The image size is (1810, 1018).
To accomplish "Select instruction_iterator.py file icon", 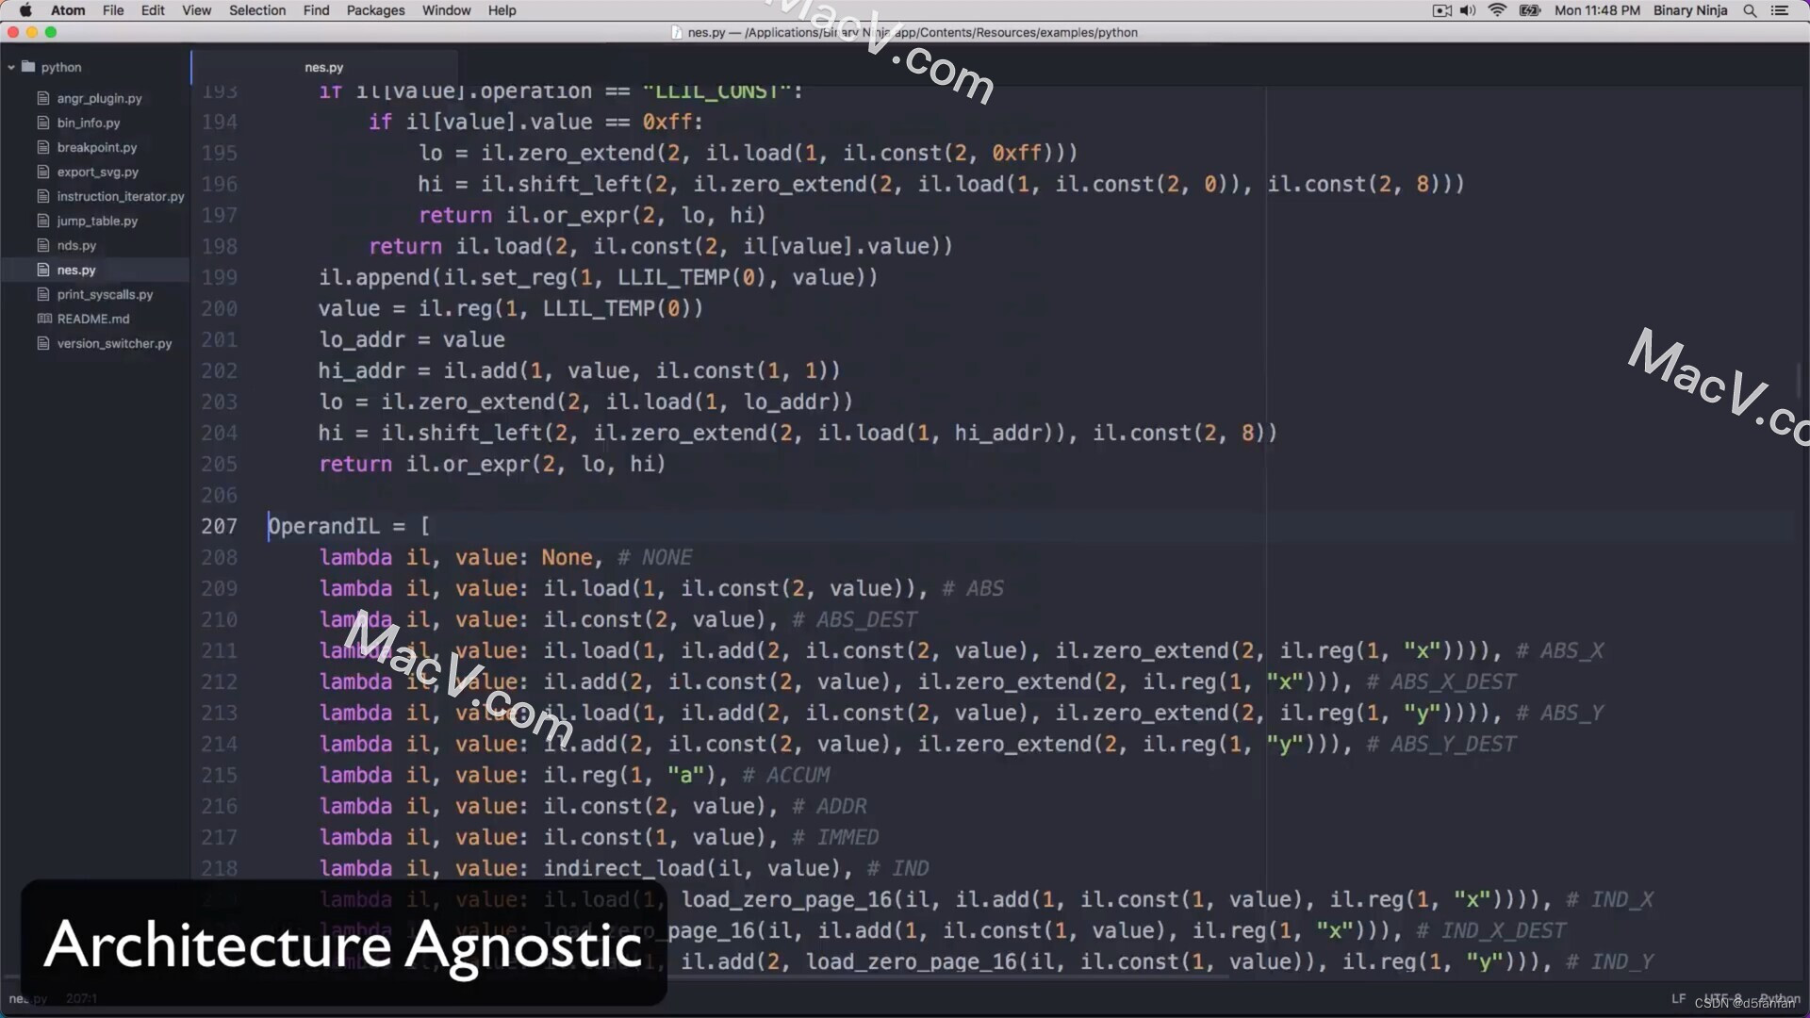I will (x=43, y=196).
